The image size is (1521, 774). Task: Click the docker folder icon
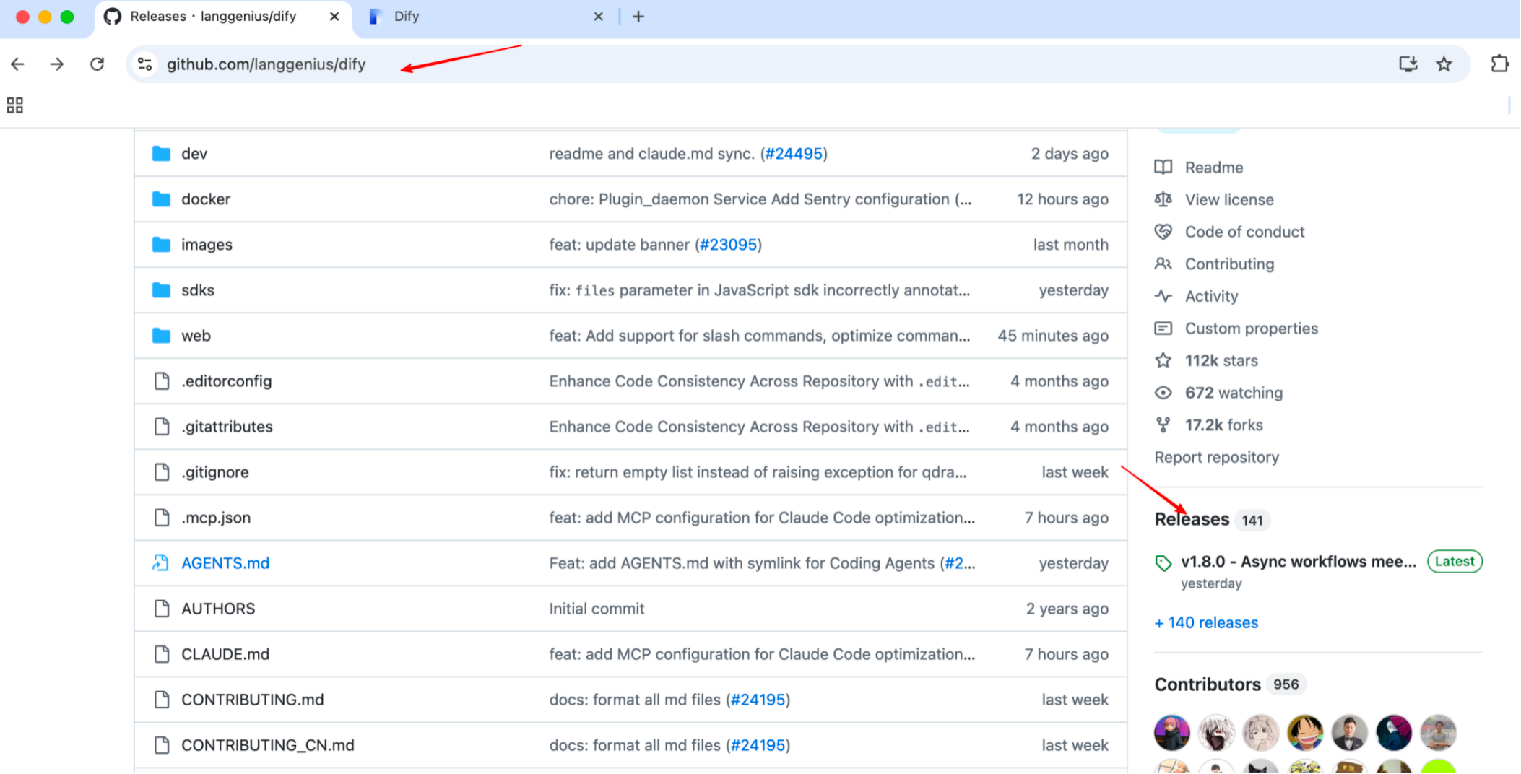point(162,199)
